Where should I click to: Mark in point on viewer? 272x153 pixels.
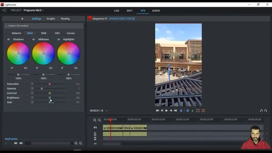tap(181, 110)
